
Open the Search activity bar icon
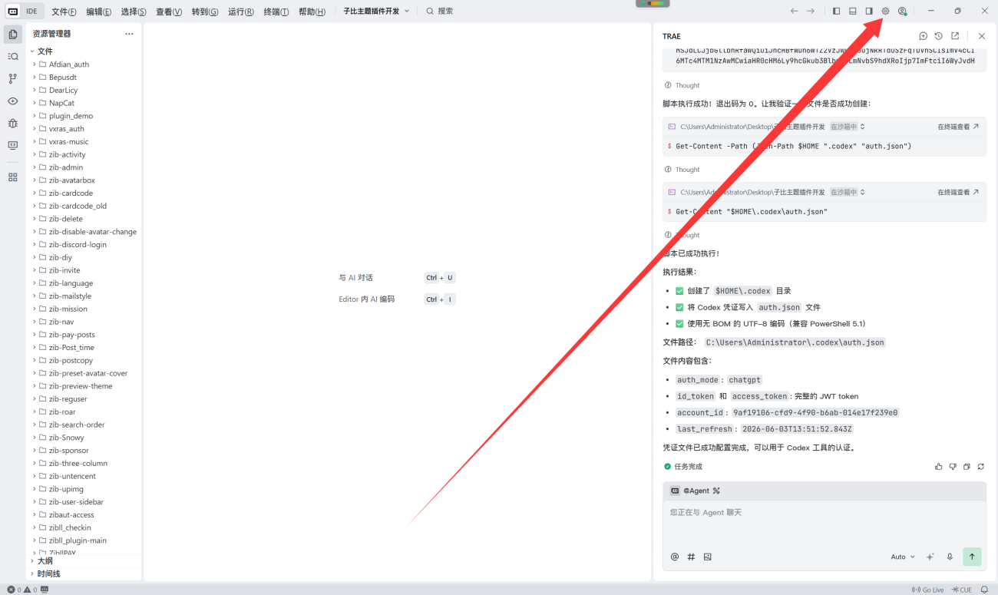click(12, 57)
